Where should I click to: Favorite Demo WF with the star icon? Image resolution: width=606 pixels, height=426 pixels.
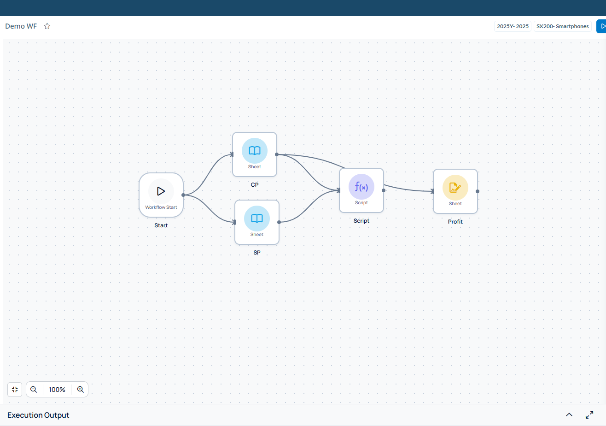(47, 26)
